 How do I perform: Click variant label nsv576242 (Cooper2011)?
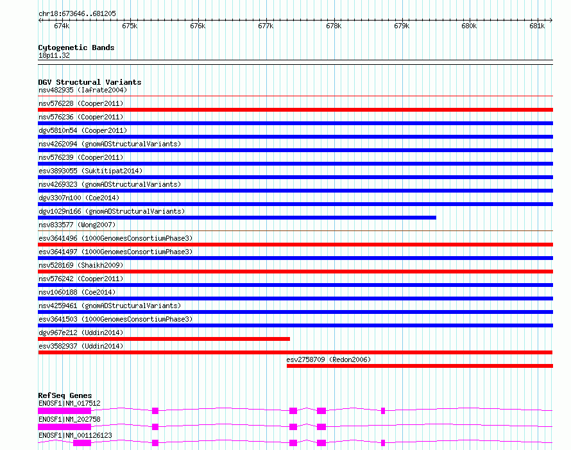coord(81,279)
